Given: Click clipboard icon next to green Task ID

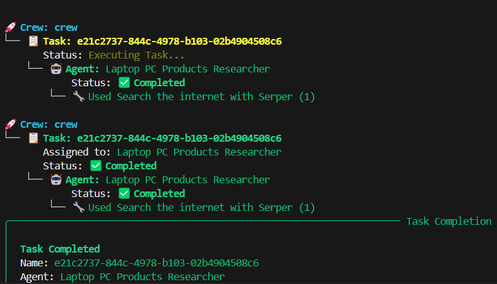Looking at the screenshot, I should pos(33,139).
